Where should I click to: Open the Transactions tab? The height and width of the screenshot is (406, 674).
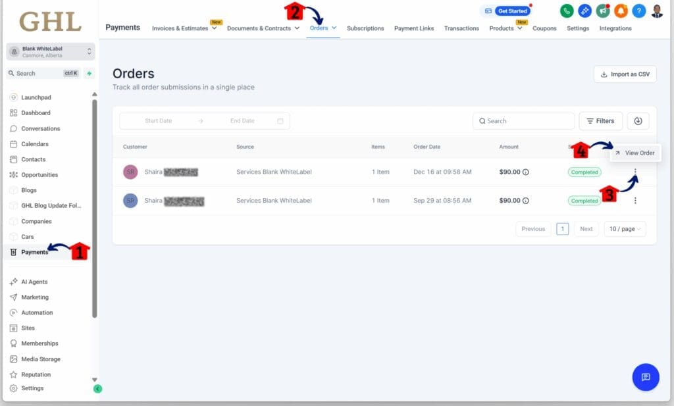(461, 28)
